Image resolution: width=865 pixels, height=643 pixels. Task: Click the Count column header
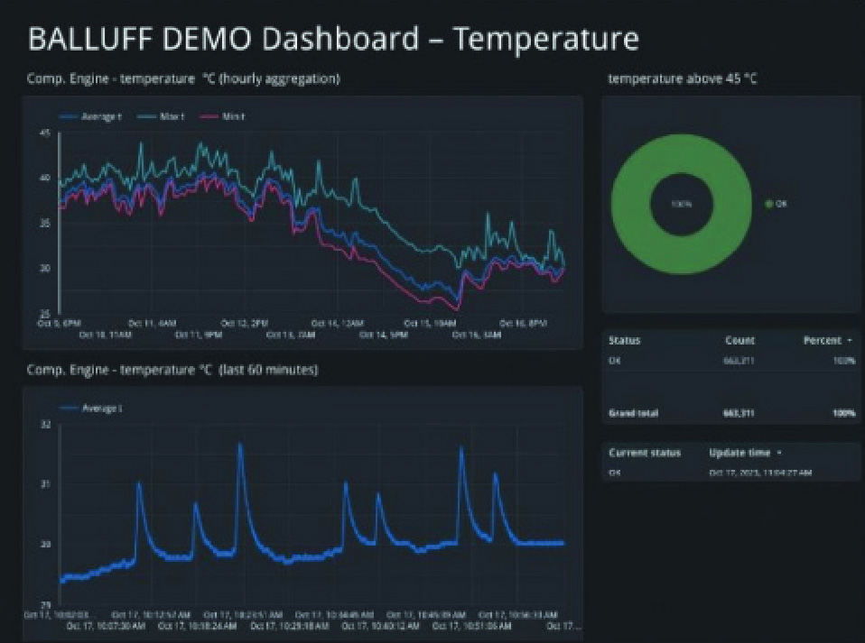(739, 341)
